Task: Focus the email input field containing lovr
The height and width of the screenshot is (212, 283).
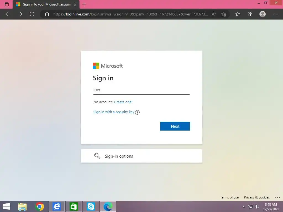Action: point(141,90)
